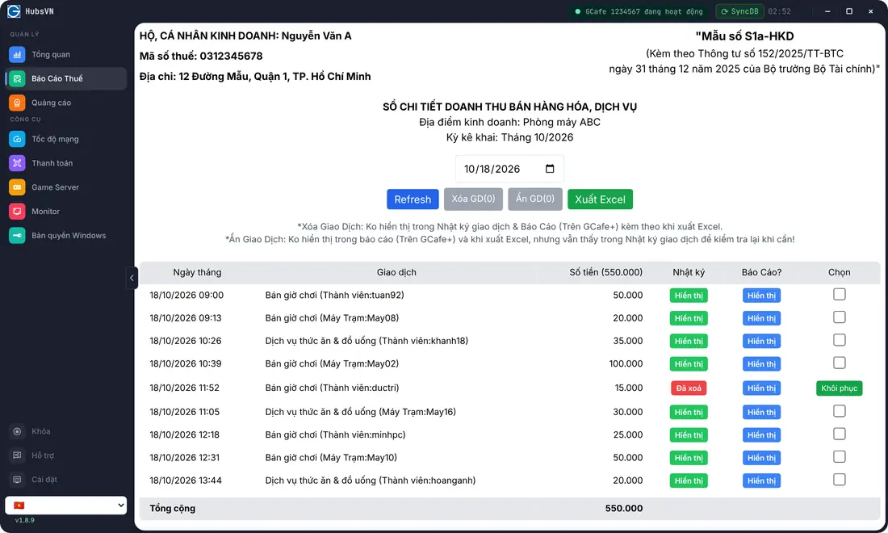Toggle Nhật ký Hiển thị for tuan92 row
This screenshot has width=888, height=533.
click(x=689, y=296)
